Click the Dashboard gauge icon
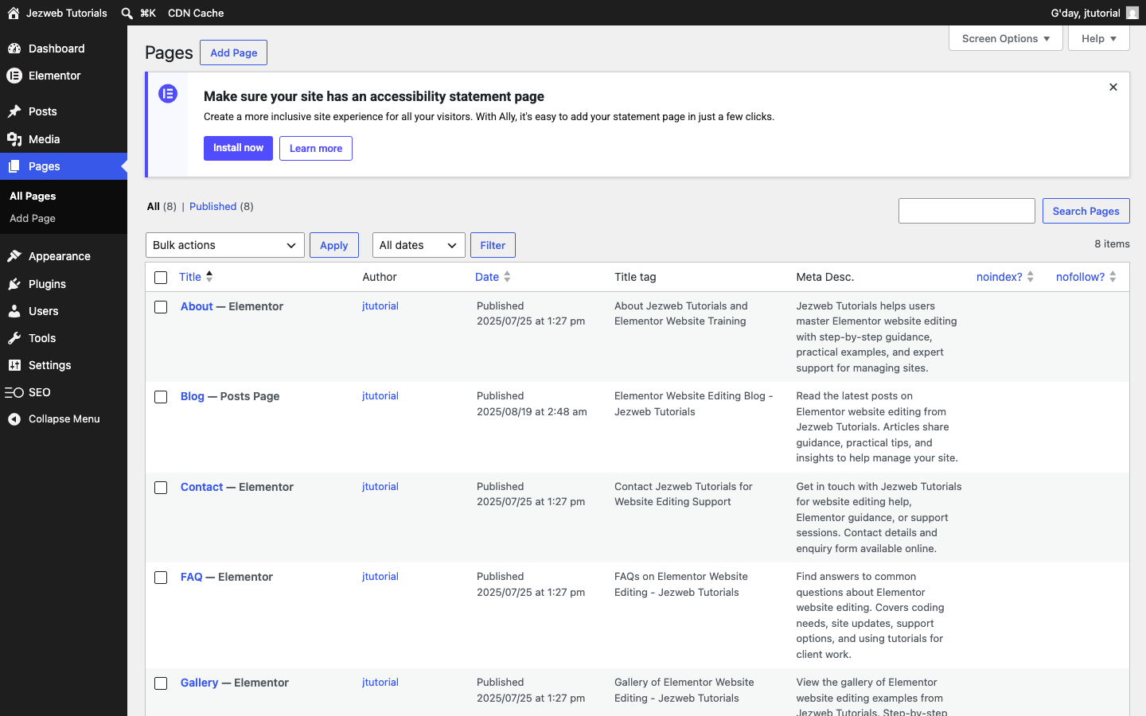Image resolution: width=1146 pixels, height=716 pixels. tap(14, 49)
